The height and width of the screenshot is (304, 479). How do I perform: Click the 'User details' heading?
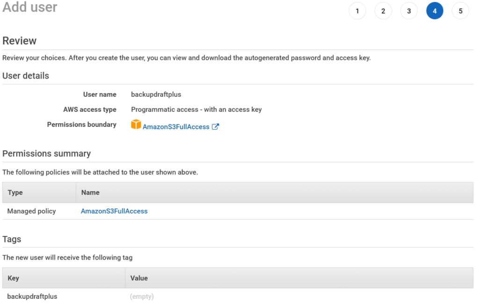pyautogui.click(x=26, y=76)
